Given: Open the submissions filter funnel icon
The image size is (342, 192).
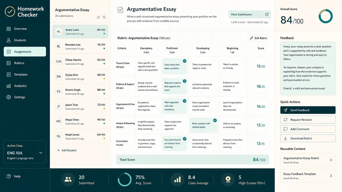Looking at the screenshot, I should (x=104, y=17).
